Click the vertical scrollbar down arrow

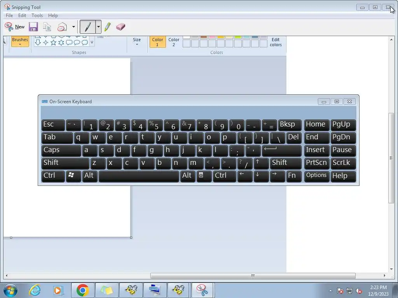391,269
